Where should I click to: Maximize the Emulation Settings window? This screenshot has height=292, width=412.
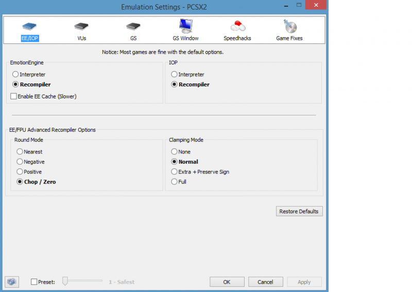click(299, 5)
